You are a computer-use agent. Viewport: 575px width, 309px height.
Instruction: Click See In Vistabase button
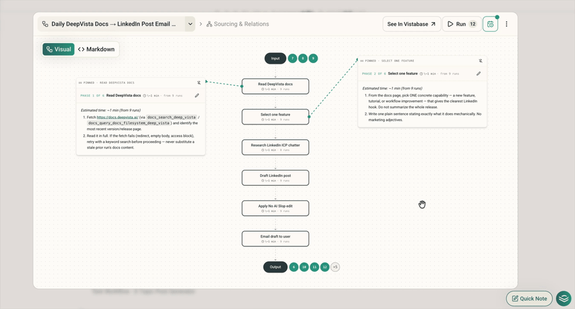click(411, 24)
